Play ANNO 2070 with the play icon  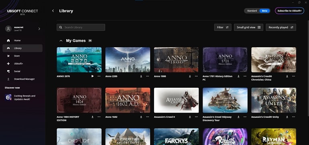pyautogui.click(x=92, y=76)
